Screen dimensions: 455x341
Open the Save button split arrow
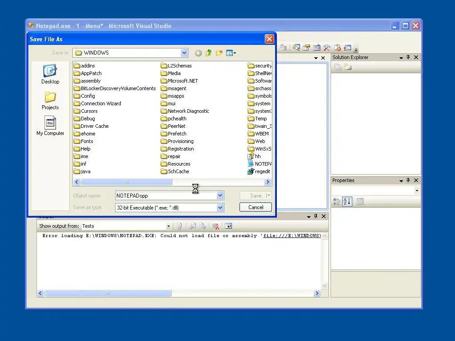tap(268, 195)
